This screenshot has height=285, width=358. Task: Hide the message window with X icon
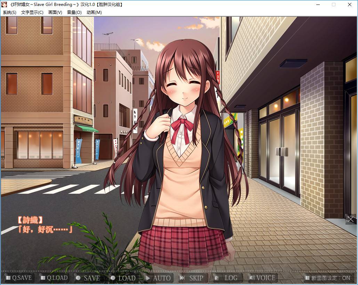(x=350, y=219)
